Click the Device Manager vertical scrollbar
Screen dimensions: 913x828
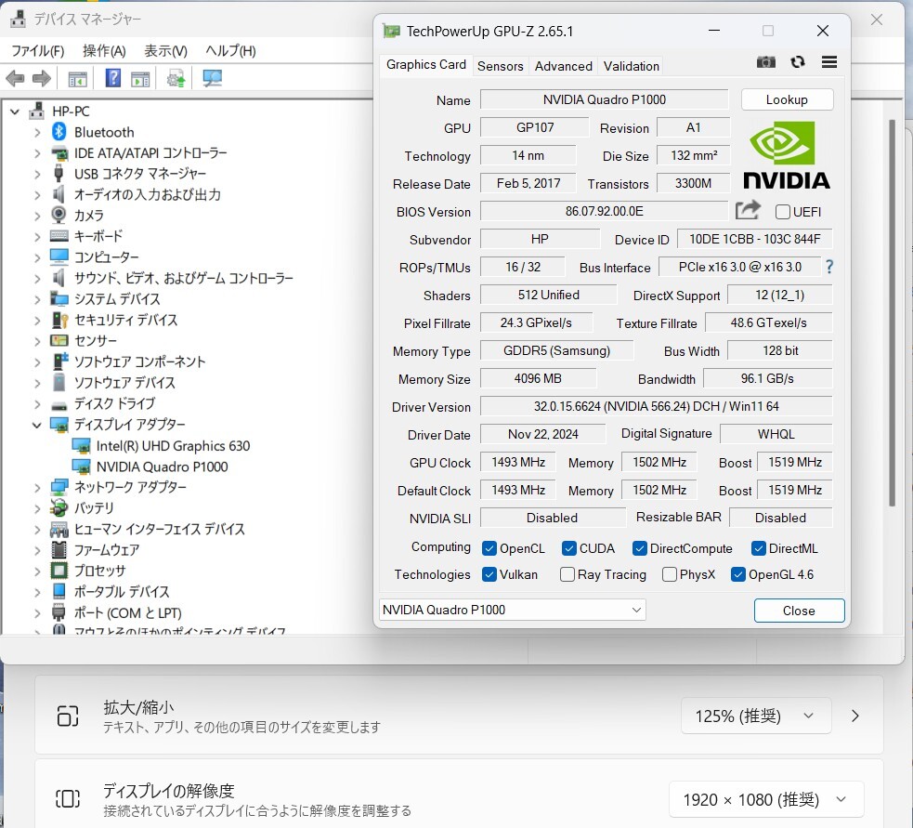pos(892,313)
